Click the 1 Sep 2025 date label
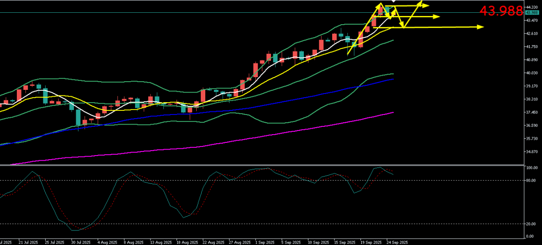The height and width of the screenshot is (245, 542). [265, 242]
